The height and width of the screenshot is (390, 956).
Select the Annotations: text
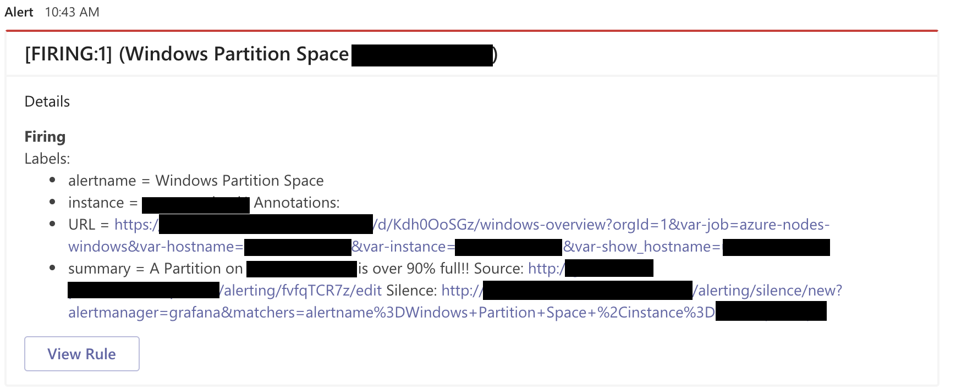[296, 202]
